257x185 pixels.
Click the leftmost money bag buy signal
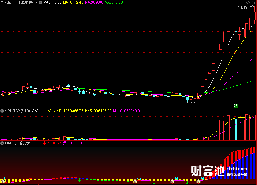(x=3, y=181)
